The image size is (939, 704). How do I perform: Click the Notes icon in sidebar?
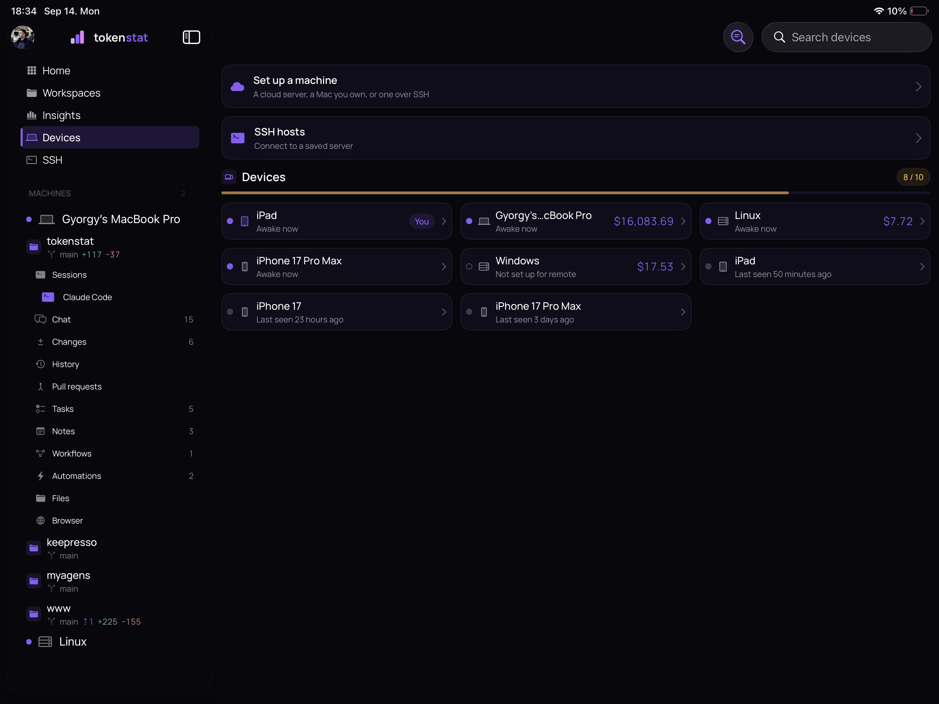tap(40, 431)
